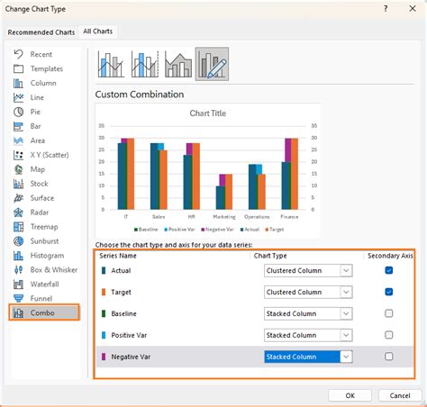Click the Chart Title in the preview
The width and height of the screenshot is (427, 407).
[x=208, y=113]
